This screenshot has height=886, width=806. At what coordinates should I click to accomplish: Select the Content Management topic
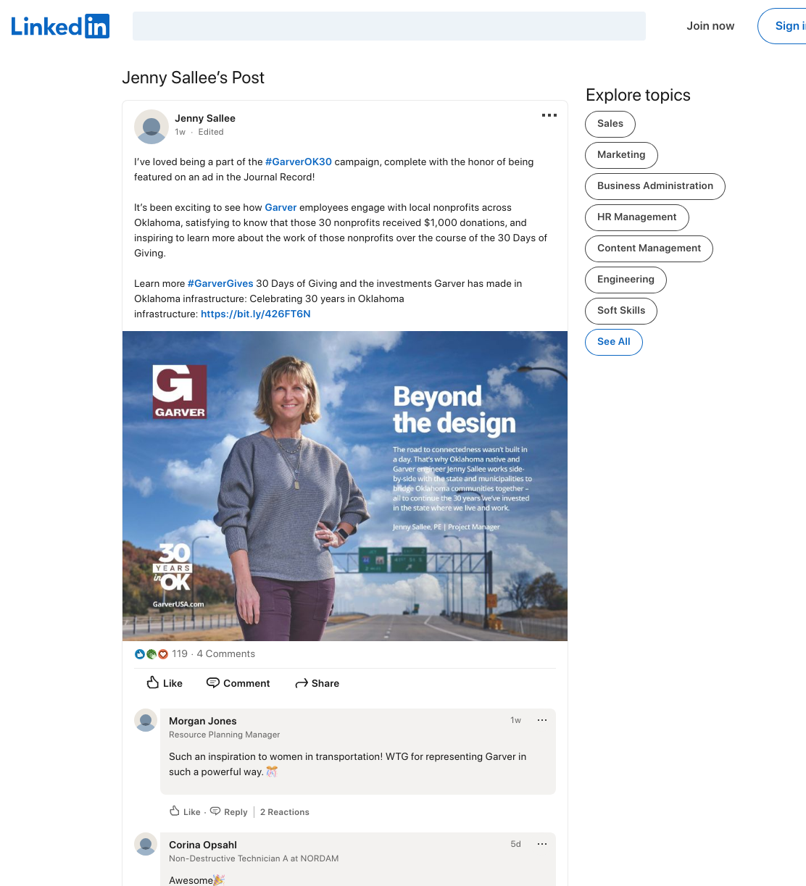point(649,248)
